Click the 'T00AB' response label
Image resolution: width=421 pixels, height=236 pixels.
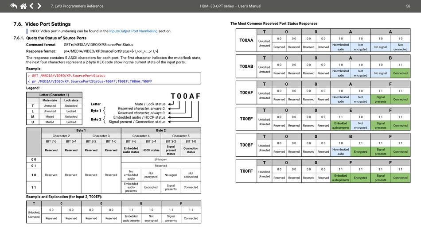(246, 66)
